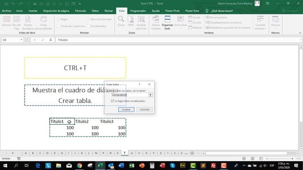
Task: Click the insert function fx icon
Action: pos(51,40)
